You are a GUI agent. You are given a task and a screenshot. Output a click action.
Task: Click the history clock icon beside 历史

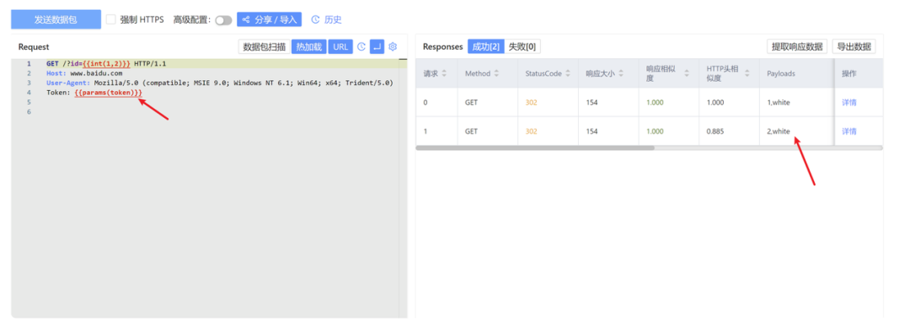[x=316, y=19]
